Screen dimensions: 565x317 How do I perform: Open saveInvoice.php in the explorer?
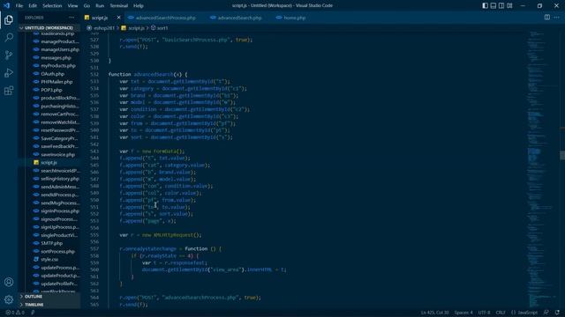pos(57,155)
